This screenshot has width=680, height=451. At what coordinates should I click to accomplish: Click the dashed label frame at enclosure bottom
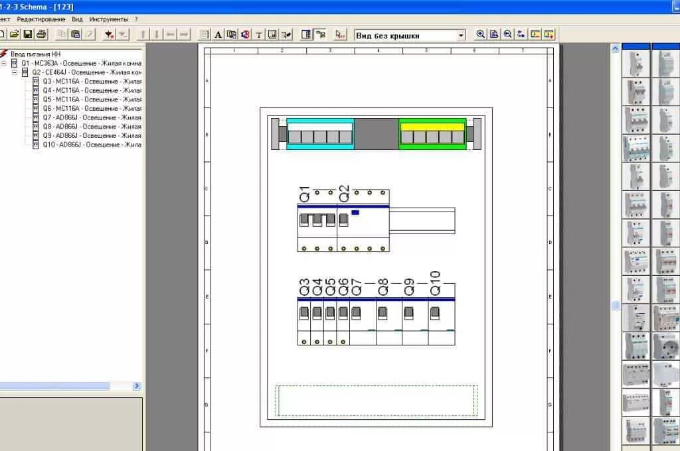[x=377, y=401]
